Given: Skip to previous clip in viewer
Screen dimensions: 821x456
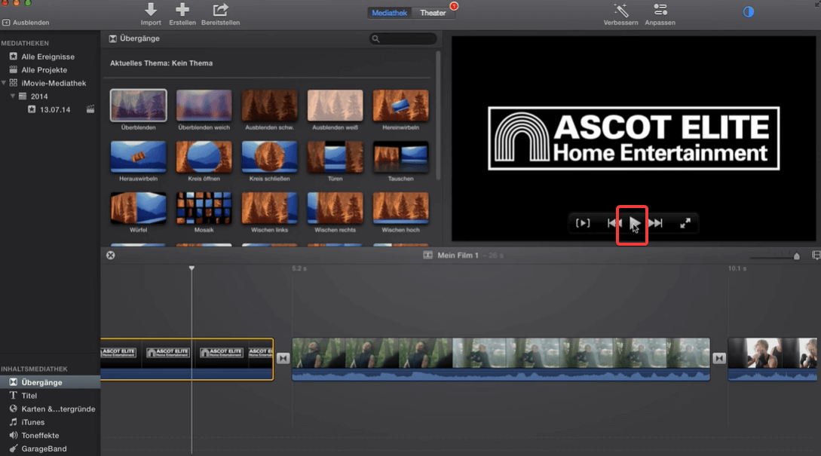Looking at the screenshot, I should 613,223.
